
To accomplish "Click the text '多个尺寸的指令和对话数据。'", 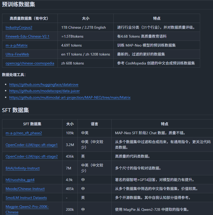I will click(138, 168).
